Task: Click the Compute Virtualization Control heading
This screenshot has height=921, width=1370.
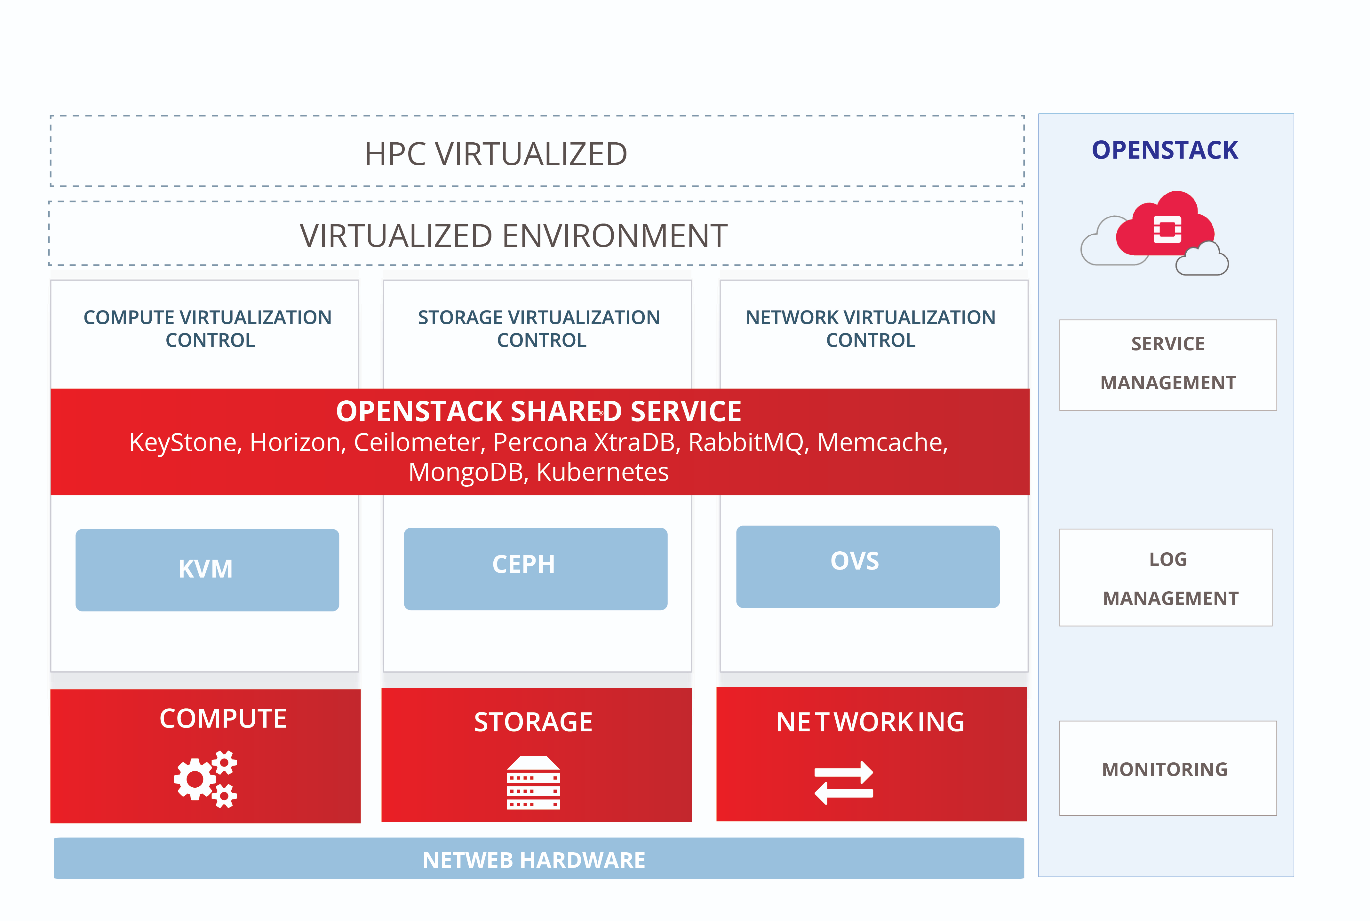Action: 208,329
